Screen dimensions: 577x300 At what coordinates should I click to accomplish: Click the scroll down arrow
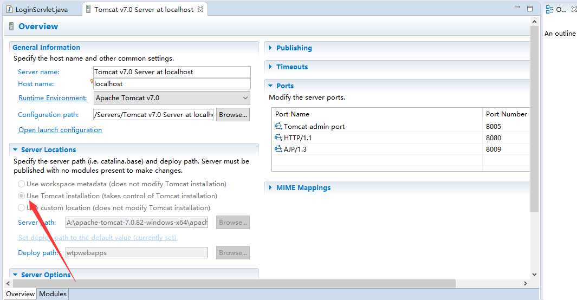point(534,274)
